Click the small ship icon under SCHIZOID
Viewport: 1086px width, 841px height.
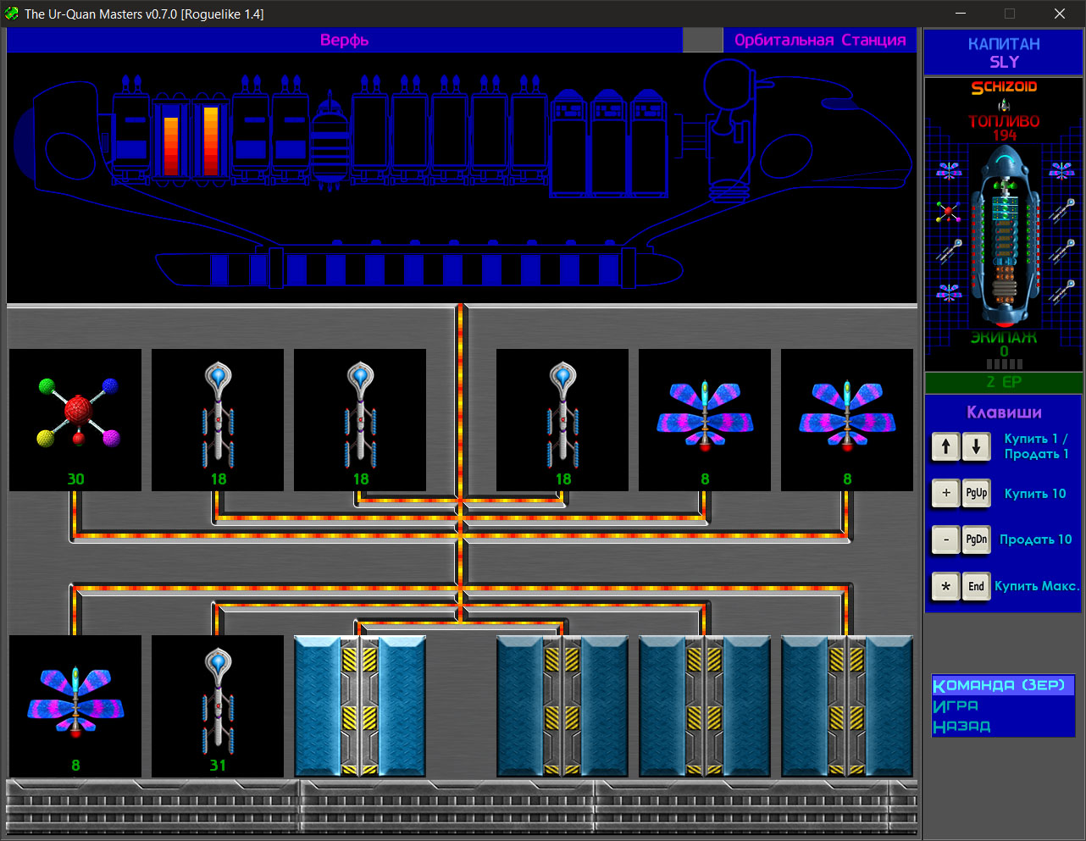[x=1004, y=105]
